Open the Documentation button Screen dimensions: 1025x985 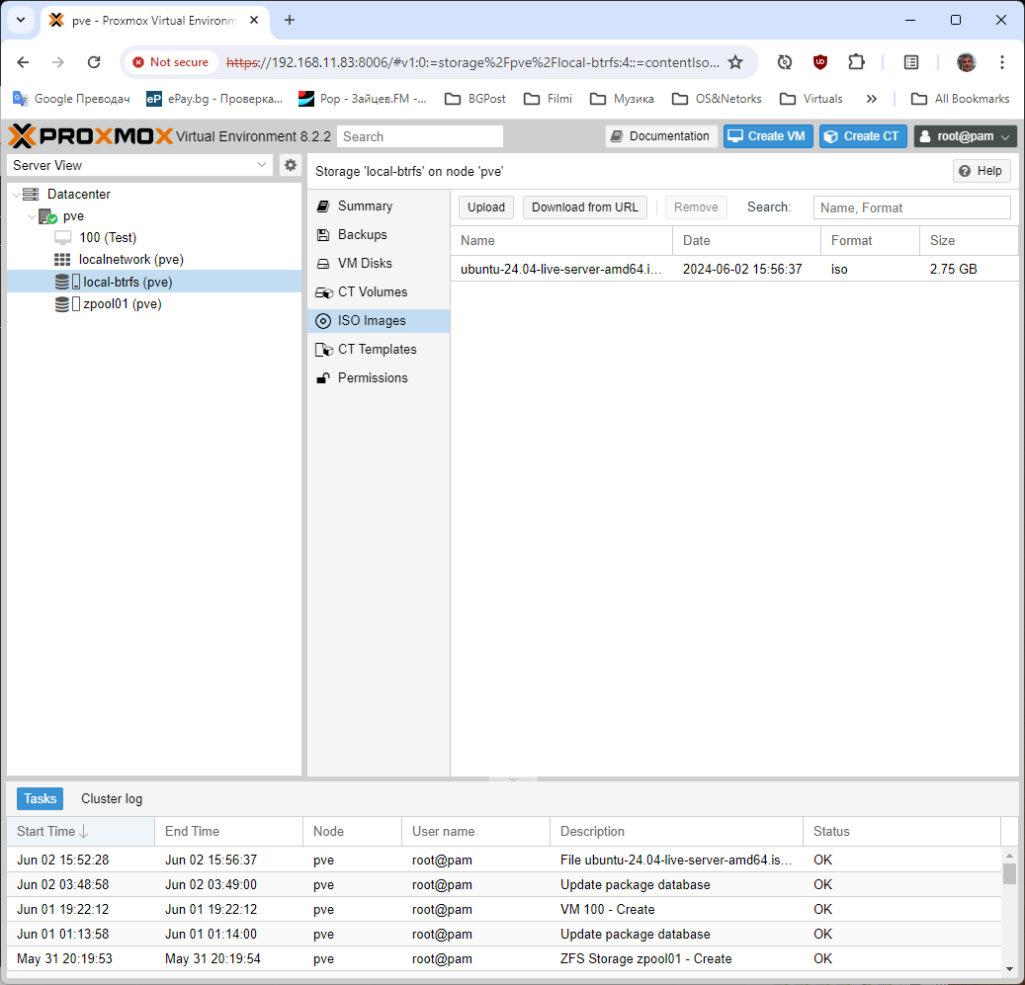(661, 136)
